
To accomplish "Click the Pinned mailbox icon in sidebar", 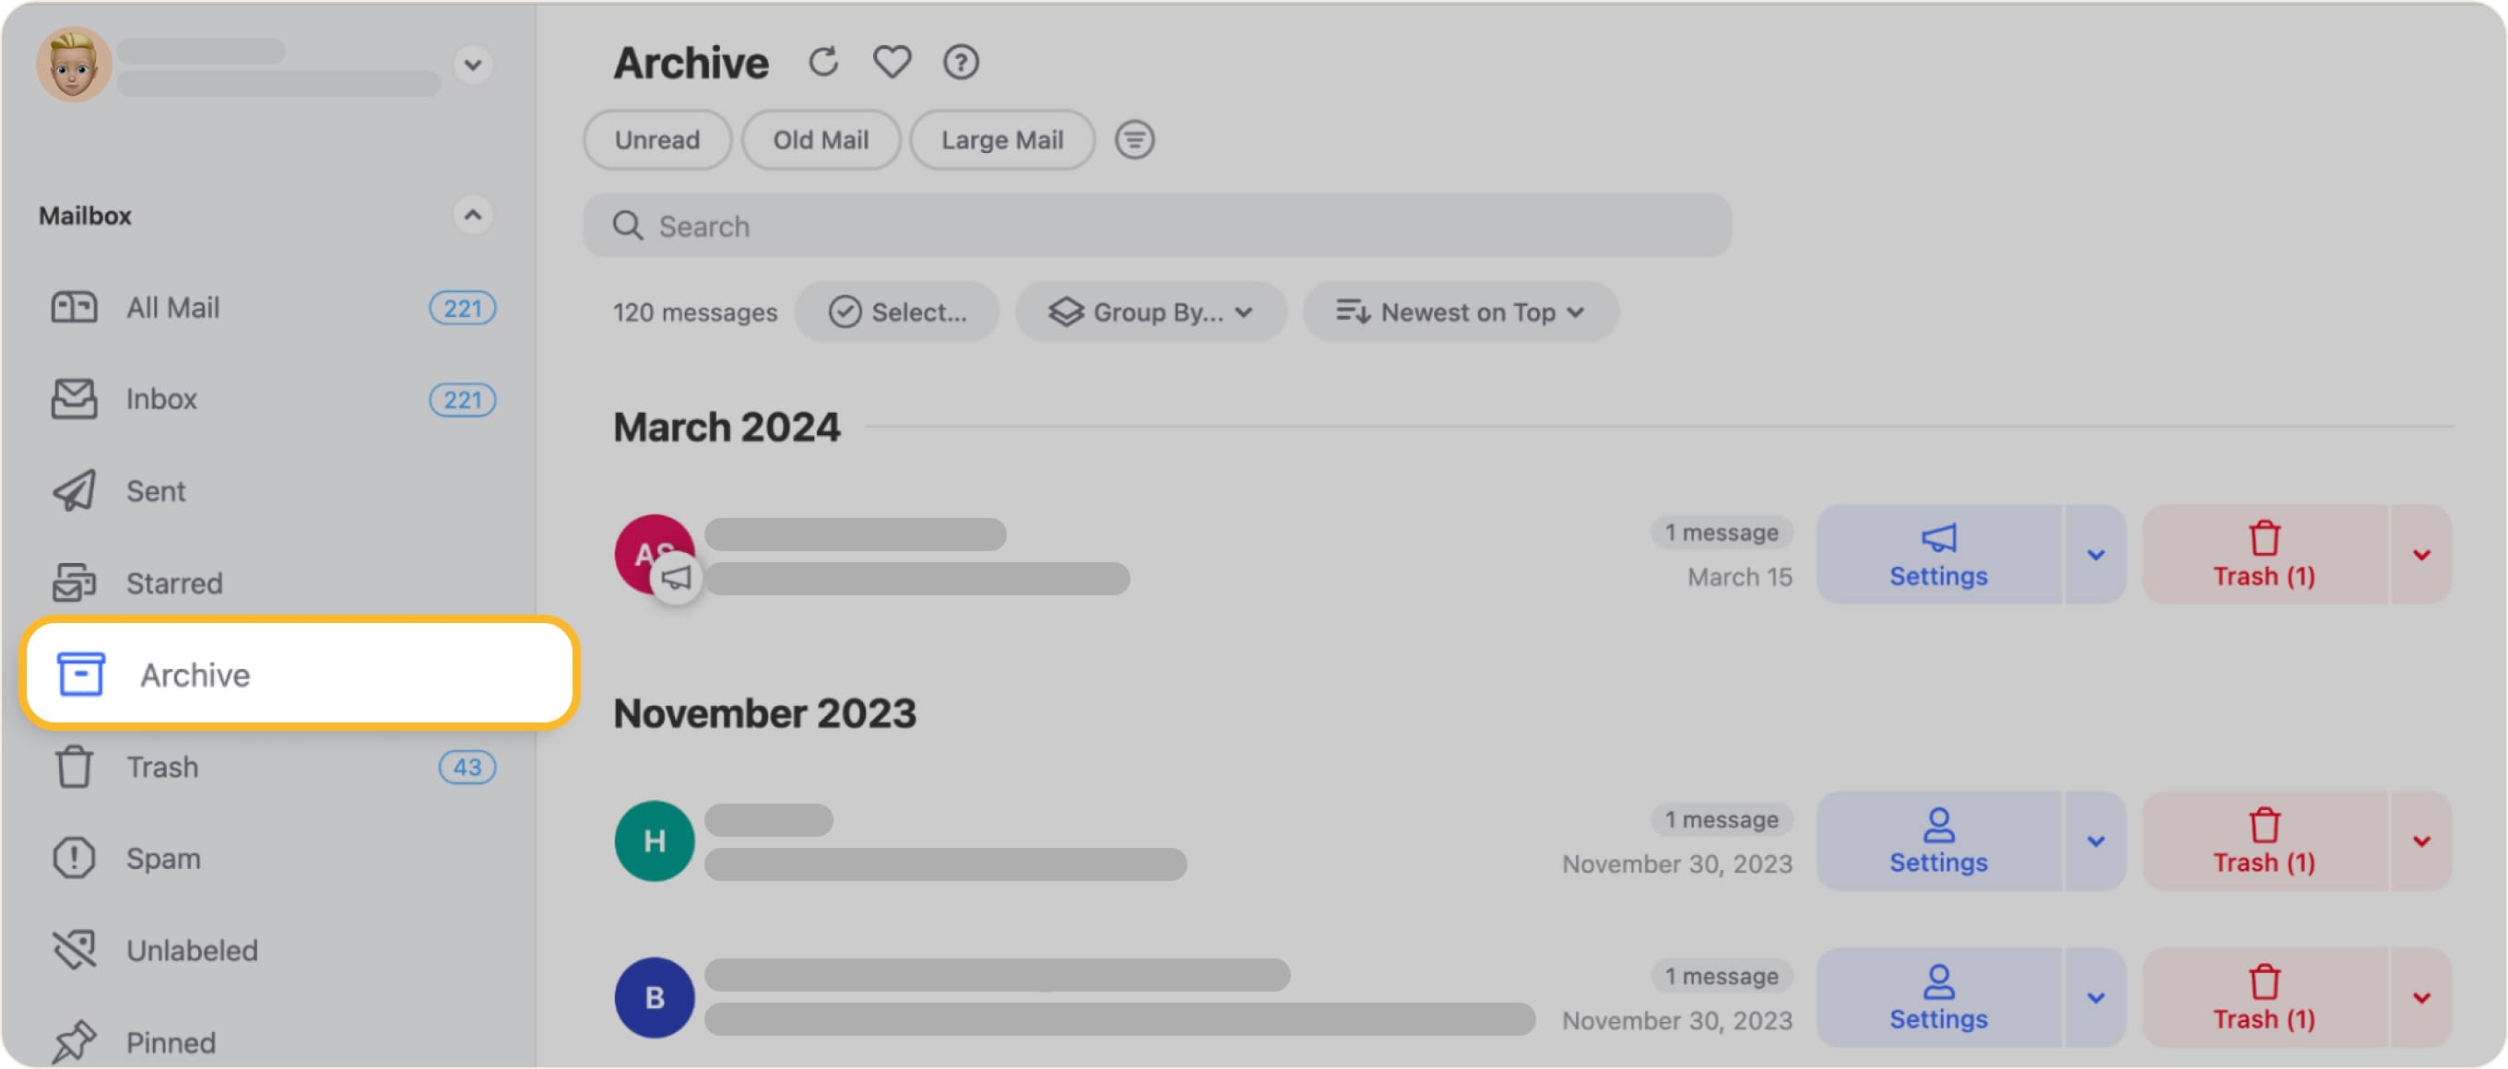I will (74, 1037).
